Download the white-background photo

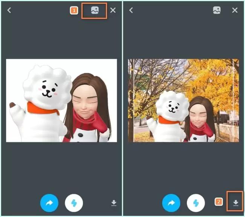coord(114,203)
